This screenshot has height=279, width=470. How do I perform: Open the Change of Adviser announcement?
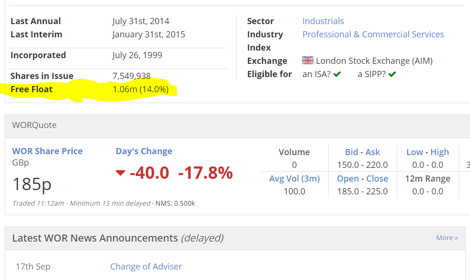146,267
